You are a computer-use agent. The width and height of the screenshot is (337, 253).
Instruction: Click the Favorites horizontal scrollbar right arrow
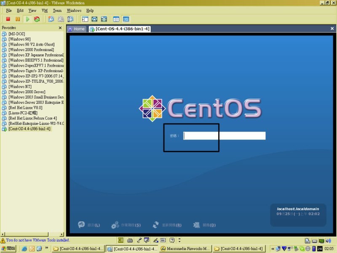pos(62,234)
